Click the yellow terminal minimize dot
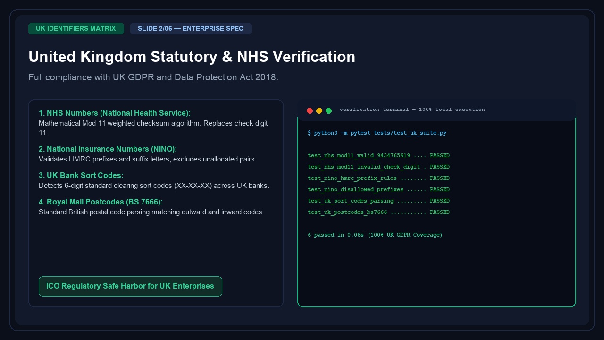This screenshot has width=604, height=340. (x=319, y=110)
